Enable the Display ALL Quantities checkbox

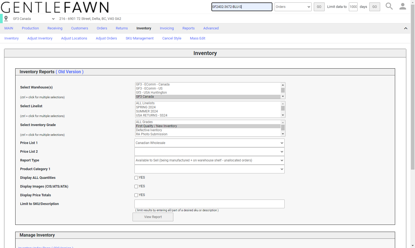tap(136, 178)
